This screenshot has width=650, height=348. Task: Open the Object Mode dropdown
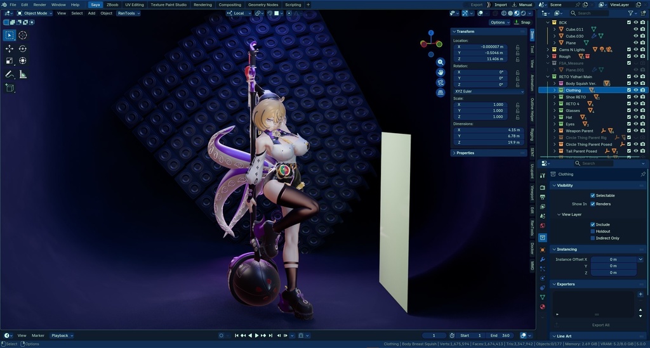pos(34,13)
